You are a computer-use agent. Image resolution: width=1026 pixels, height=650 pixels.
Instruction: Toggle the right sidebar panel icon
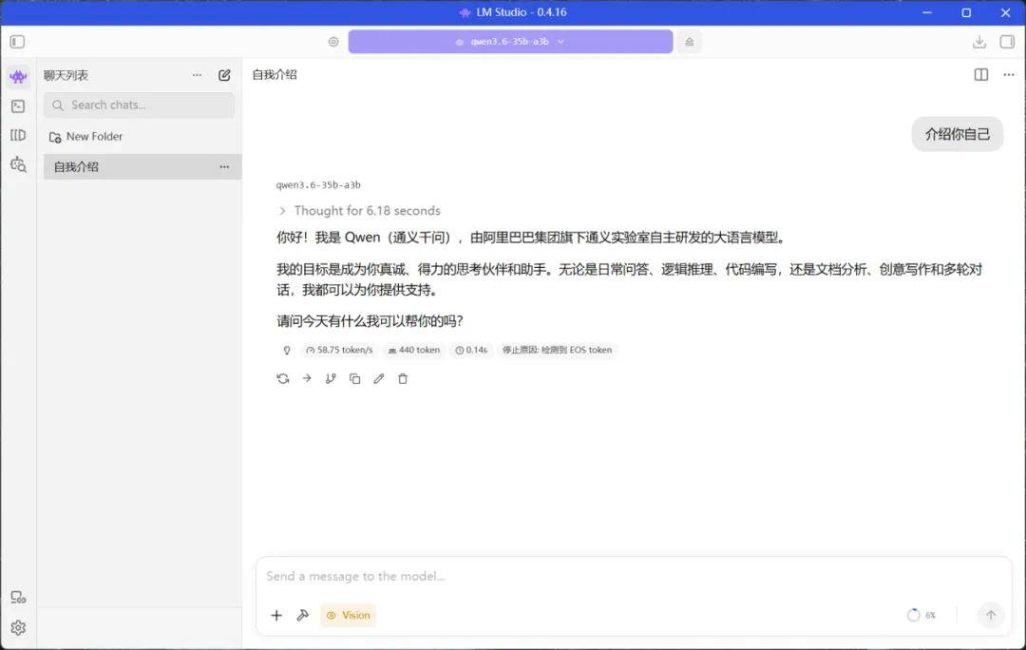(x=1007, y=42)
